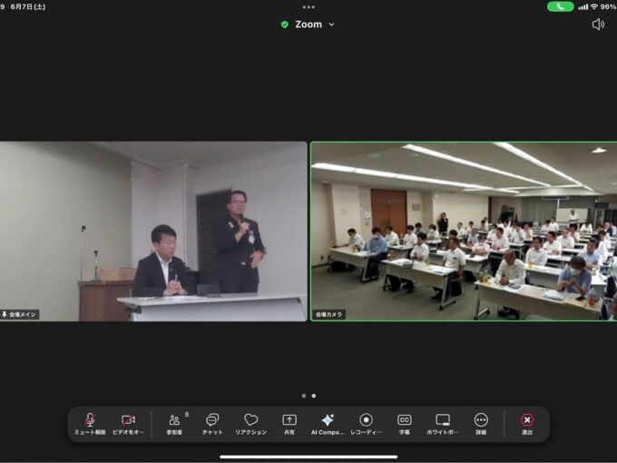Open the participants list (参加者)
Screen dimensions: 617x463
(174, 422)
